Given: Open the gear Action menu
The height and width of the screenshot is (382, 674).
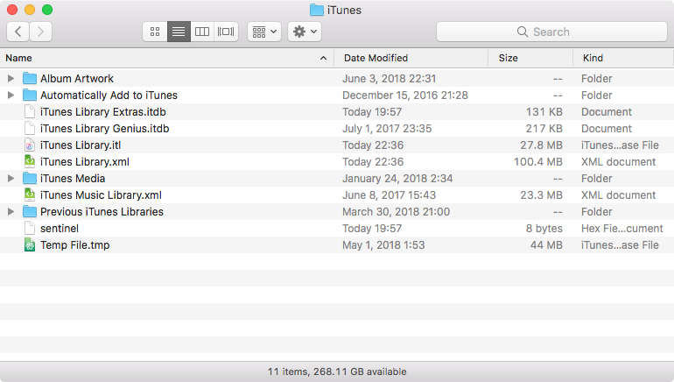Looking at the screenshot, I should (305, 32).
